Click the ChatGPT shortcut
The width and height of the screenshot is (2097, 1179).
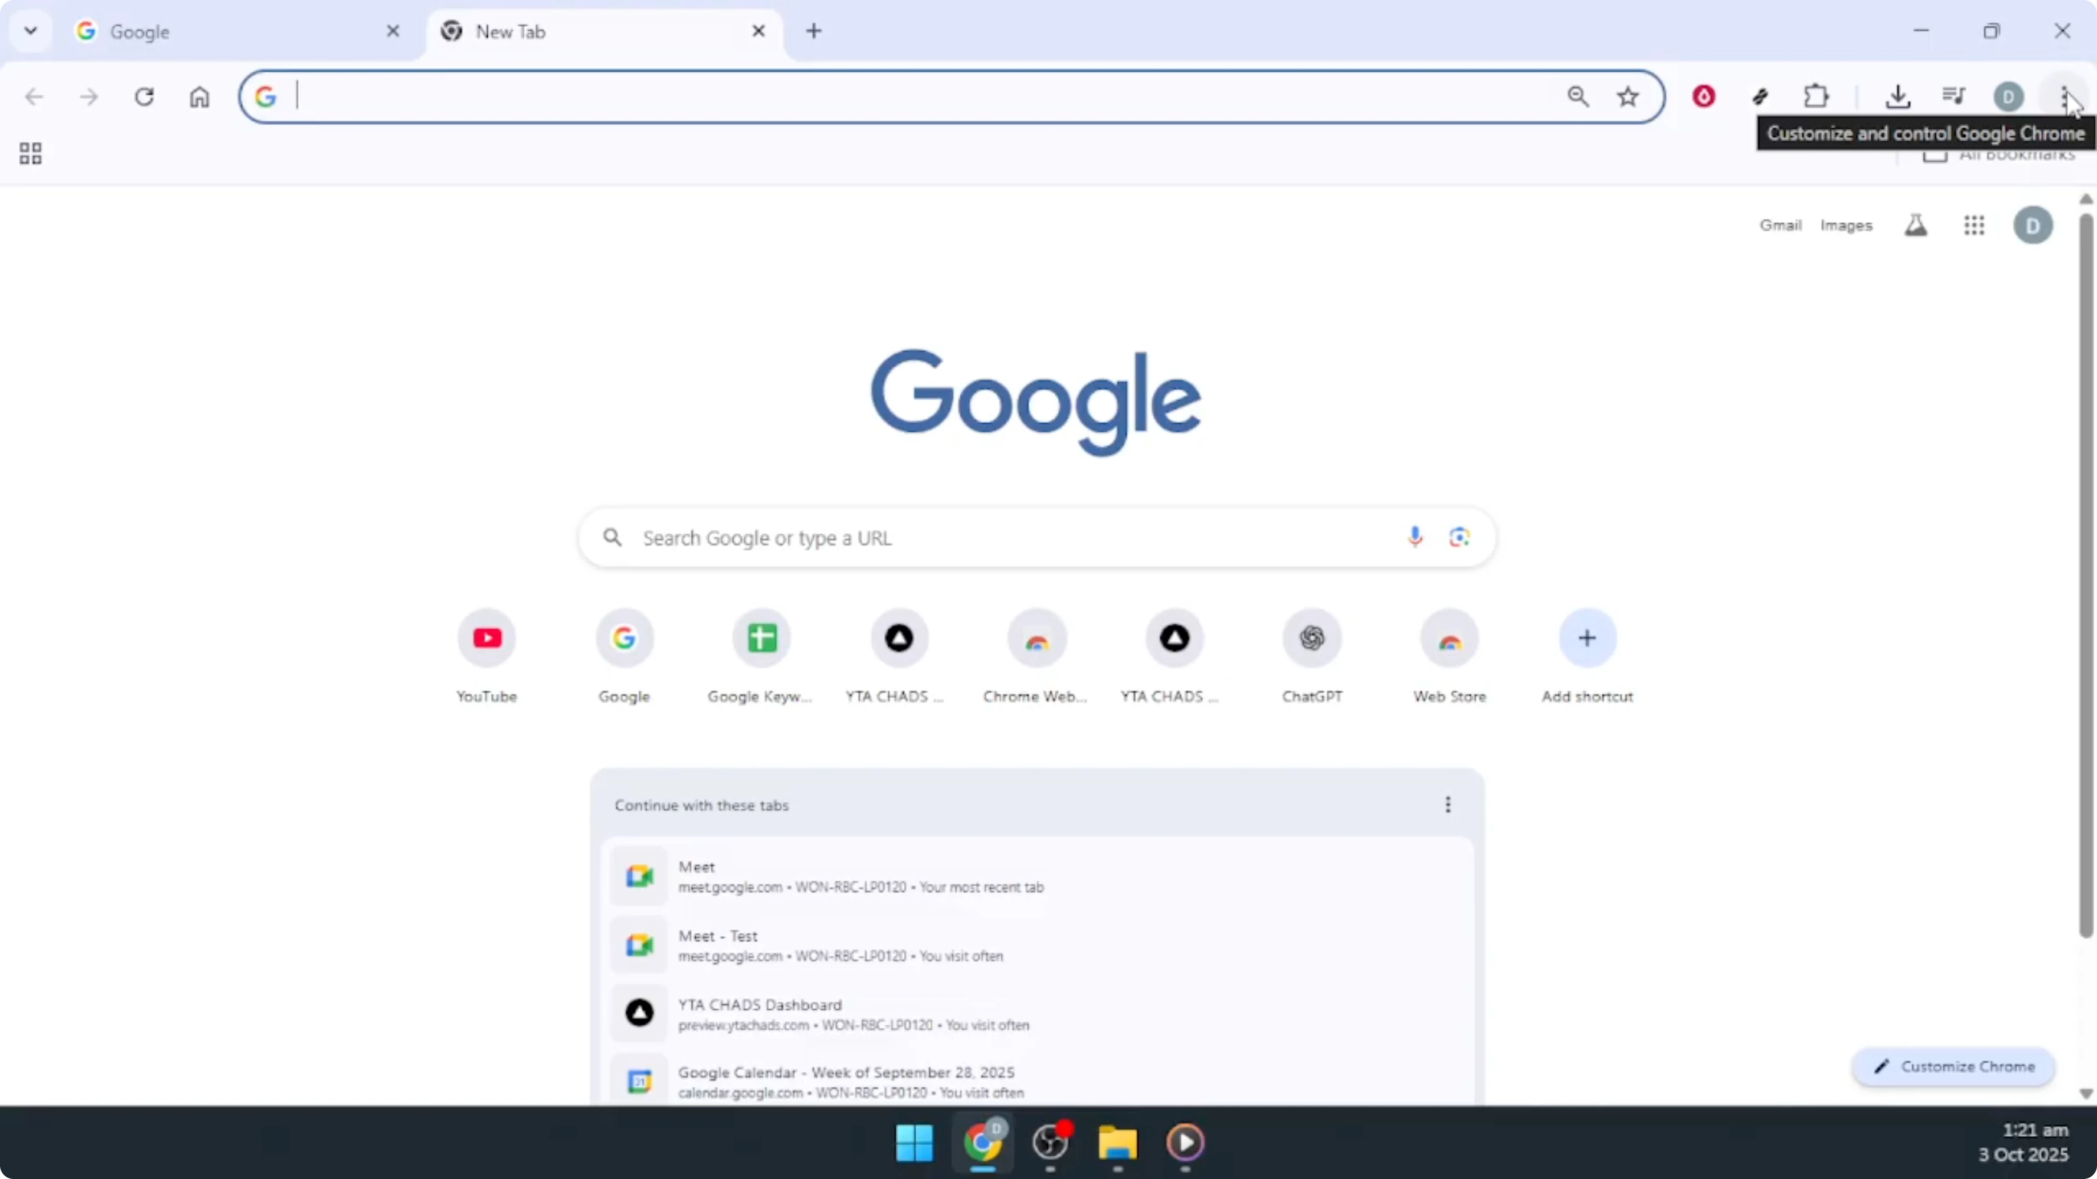tap(1311, 638)
